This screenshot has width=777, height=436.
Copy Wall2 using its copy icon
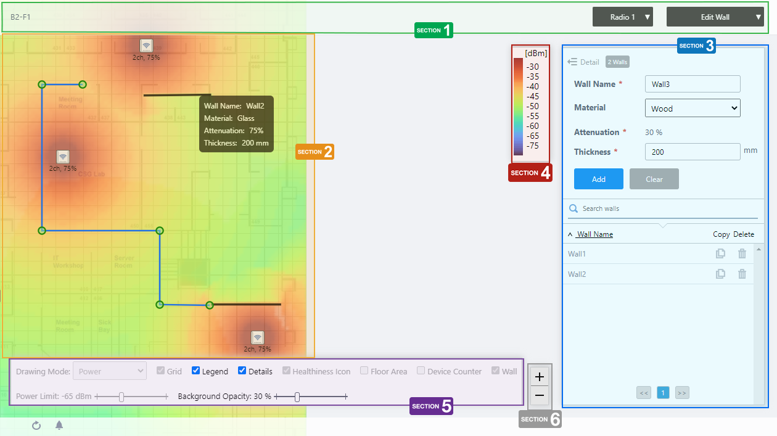(x=720, y=274)
